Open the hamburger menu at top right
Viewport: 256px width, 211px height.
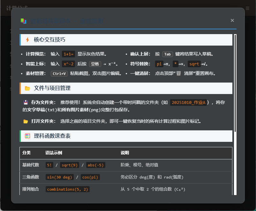[x=248, y=8]
